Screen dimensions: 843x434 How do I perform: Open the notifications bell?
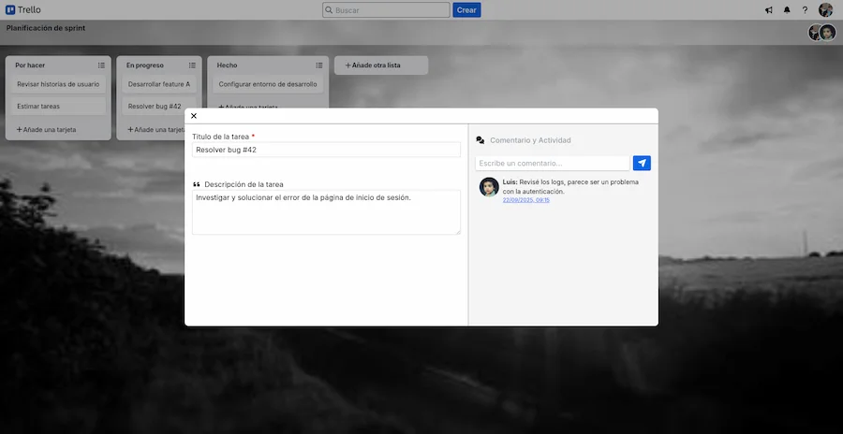pos(787,10)
